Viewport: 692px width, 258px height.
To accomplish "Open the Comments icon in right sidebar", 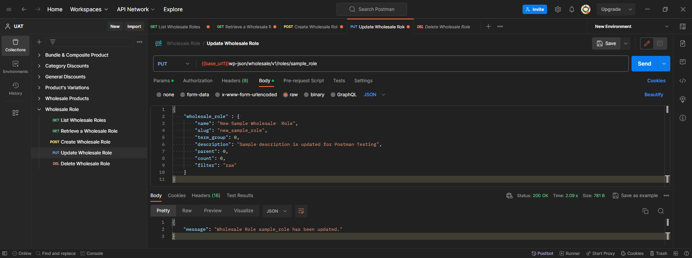I will pyautogui.click(x=683, y=62).
